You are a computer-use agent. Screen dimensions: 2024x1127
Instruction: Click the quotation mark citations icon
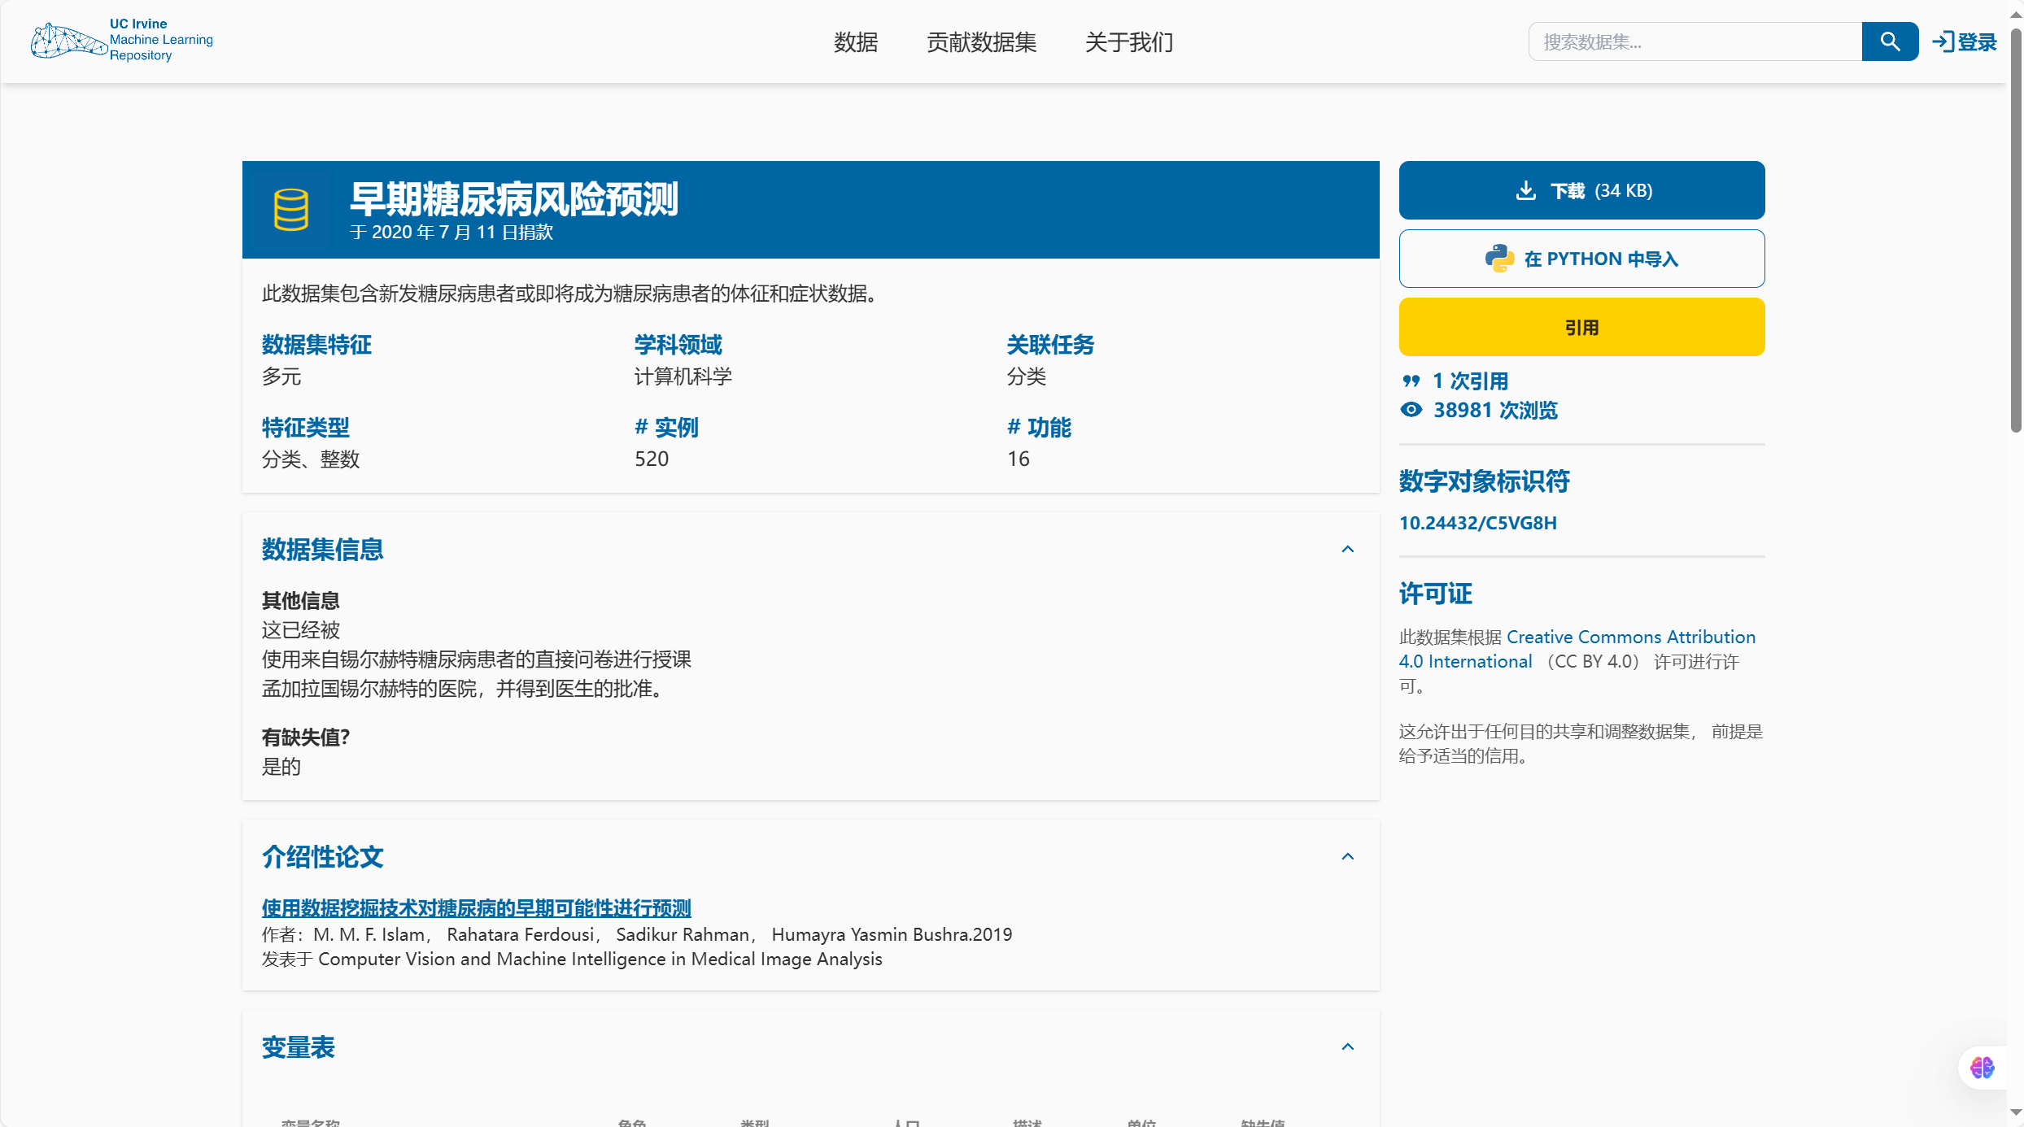(1411, 381)
